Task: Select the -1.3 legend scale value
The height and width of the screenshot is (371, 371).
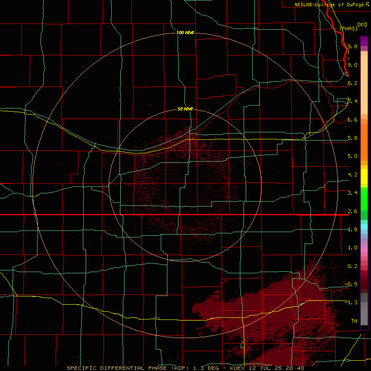Action: [351, 303]
